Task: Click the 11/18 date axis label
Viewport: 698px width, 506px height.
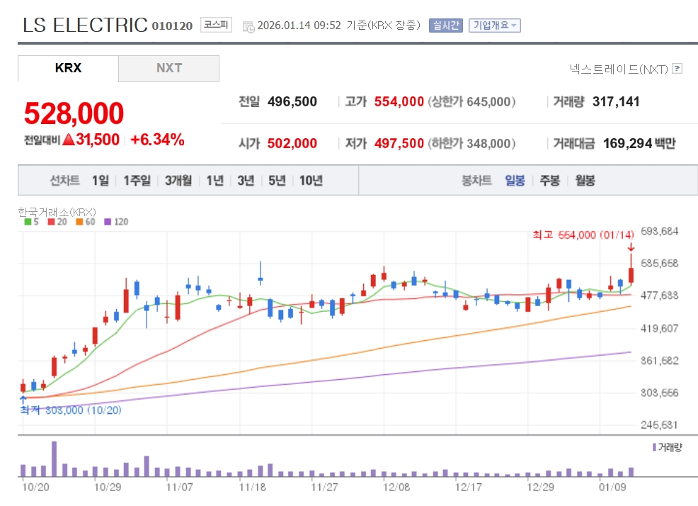Action: coord(253,487)
